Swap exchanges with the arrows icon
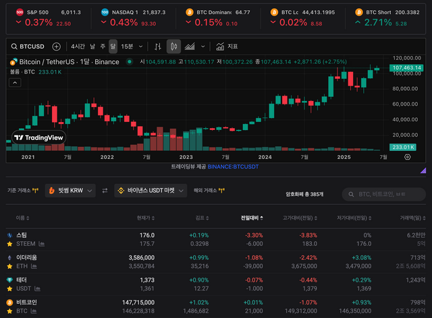This screenshot has width=432, height=318. coord(105,191)
